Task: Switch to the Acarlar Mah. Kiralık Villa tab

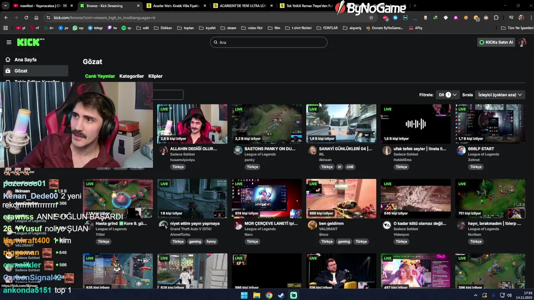Action: (x=176, y=6)
